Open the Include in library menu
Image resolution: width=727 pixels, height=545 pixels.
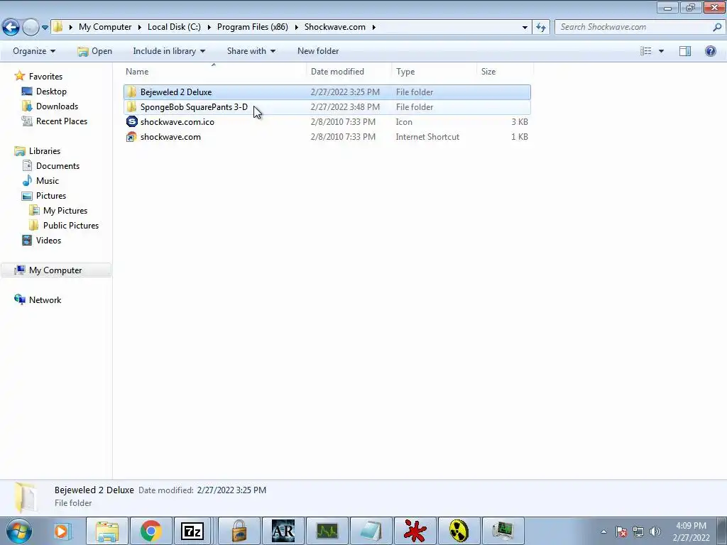point(169,51)
